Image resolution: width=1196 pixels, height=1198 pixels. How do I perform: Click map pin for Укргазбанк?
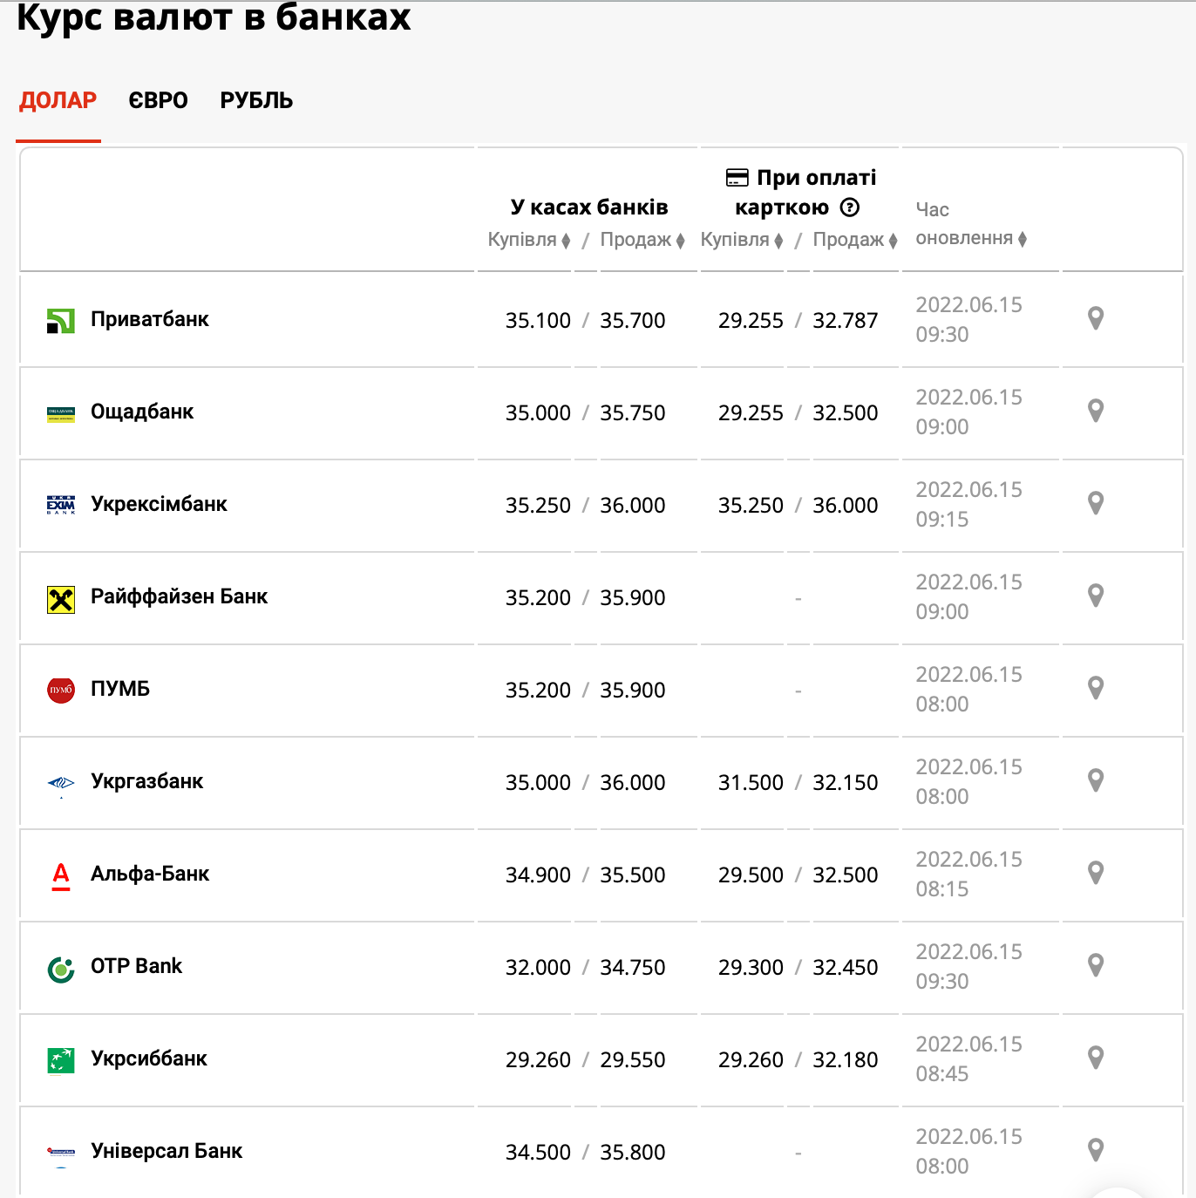[1096, 780]
